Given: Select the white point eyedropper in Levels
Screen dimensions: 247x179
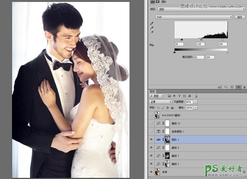Looking at the screenshot, I should point(152,33).
